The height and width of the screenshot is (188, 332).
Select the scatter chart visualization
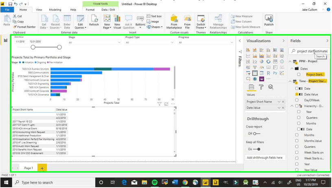pyautogui.click(x=255, y=61)
